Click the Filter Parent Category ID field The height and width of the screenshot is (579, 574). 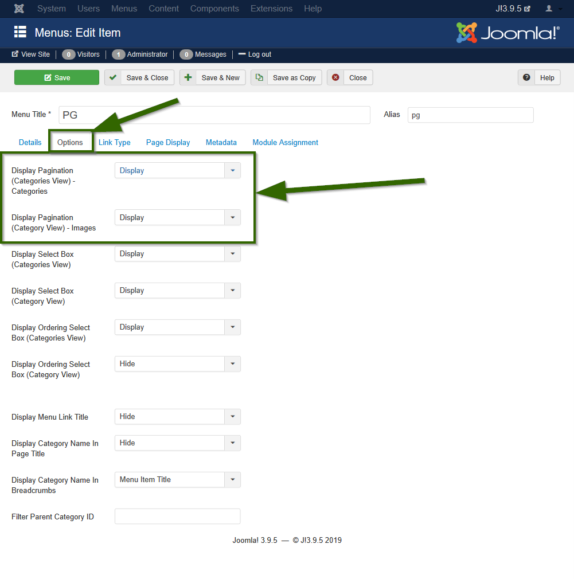pyautogui.click(x=177, y=516)
